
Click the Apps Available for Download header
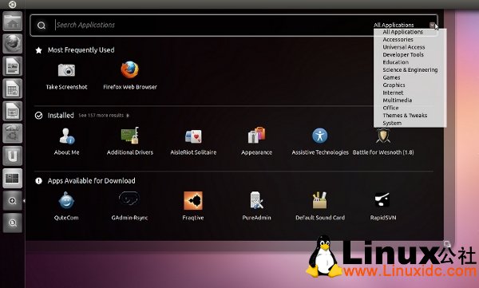tap(91, 181)
